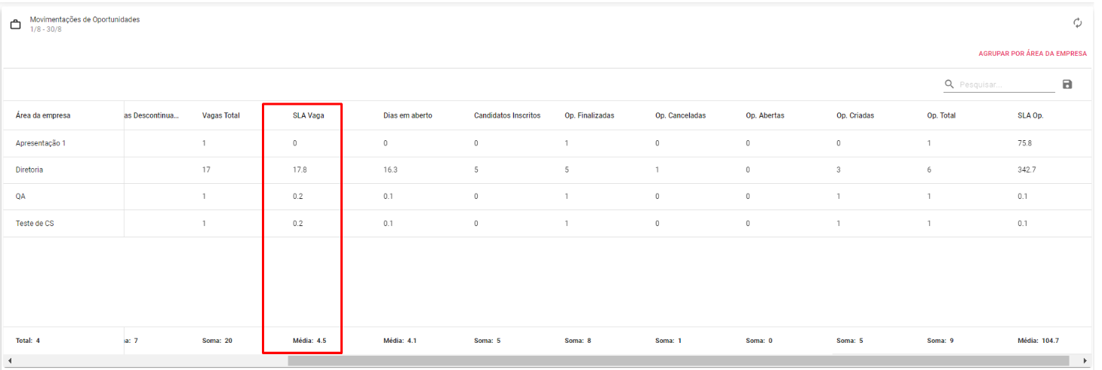Click the 1/8 - 30/8 date range text

point(46,29)
